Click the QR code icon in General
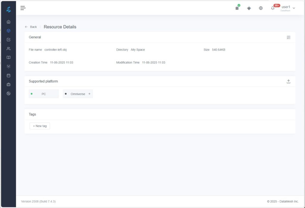Image resolution: width=305 pixels, height=208 pixels. pos(288,37)
